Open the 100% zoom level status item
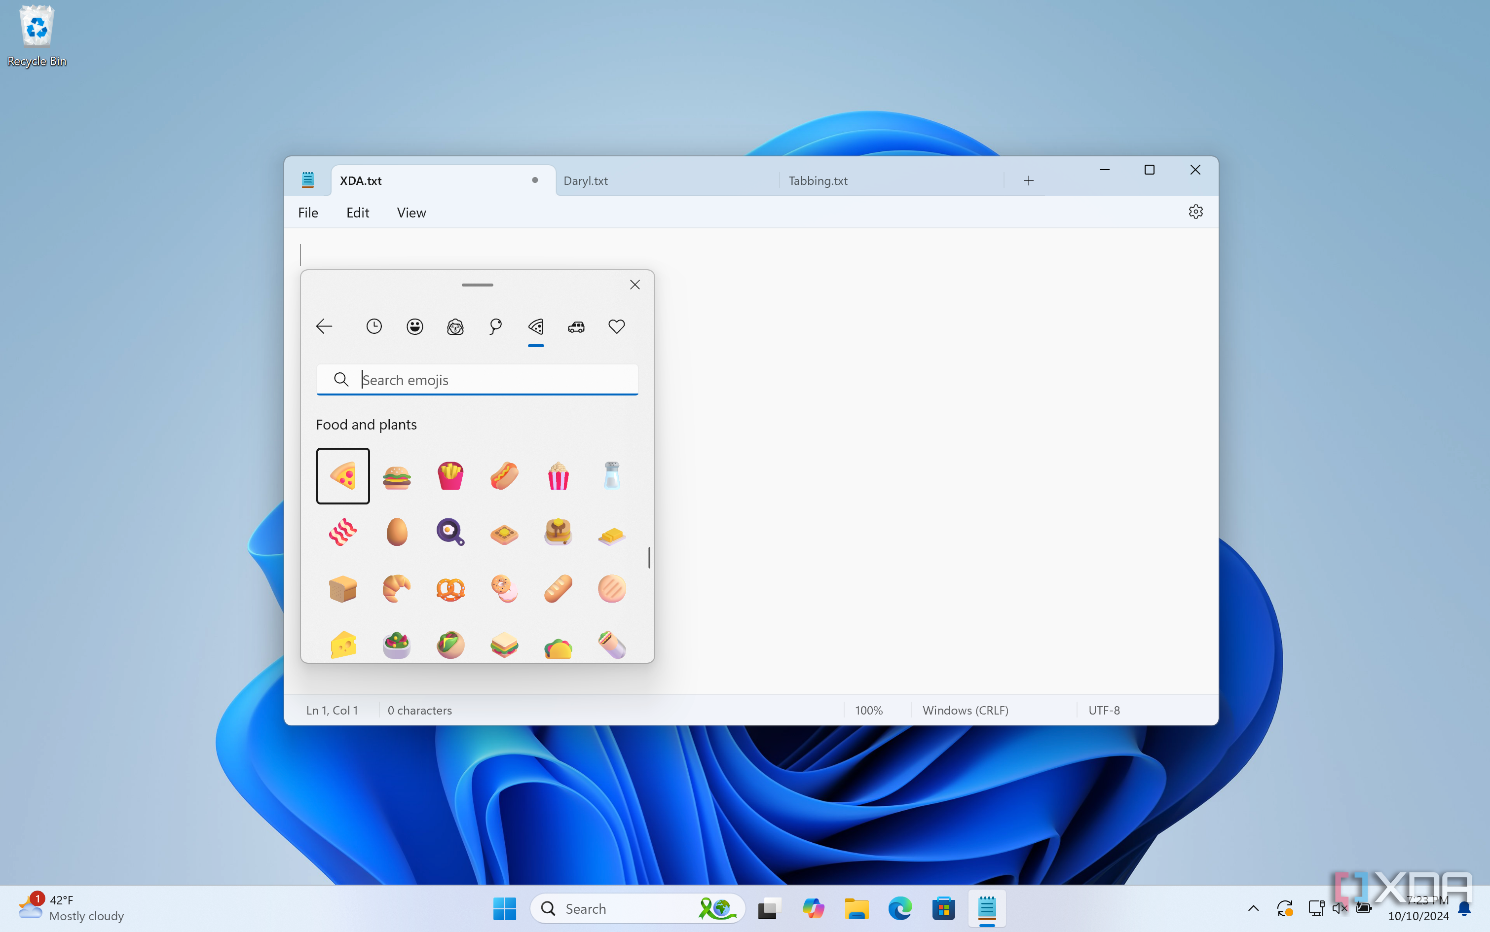Image resolution: width=1490 pixels, height=932 pixels. coord(868,710)
